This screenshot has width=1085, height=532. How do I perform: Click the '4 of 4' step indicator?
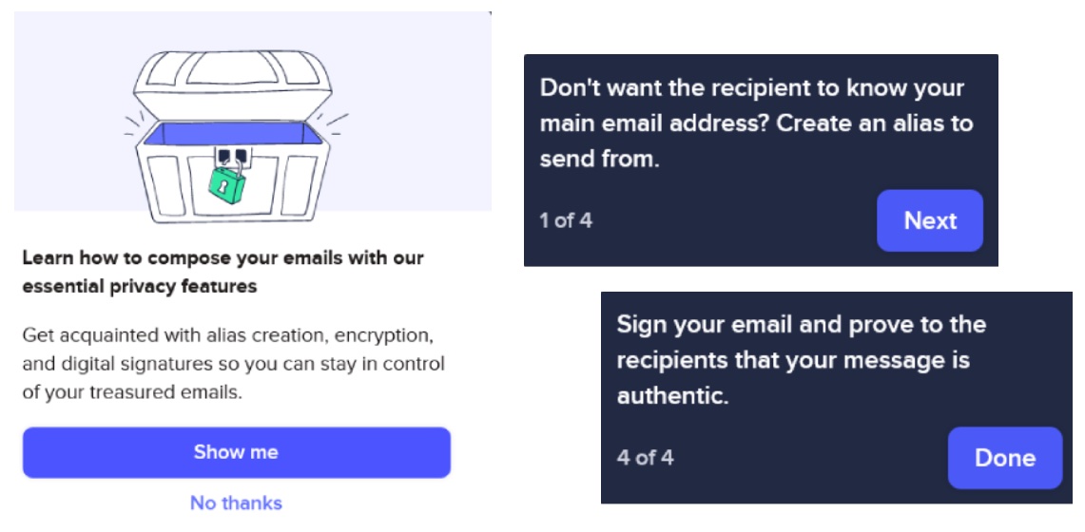(645, 457)
